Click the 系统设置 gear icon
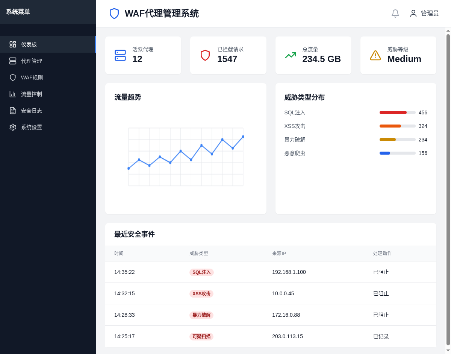451x354 pixels. pyautogui.click(x=13, y=127)
